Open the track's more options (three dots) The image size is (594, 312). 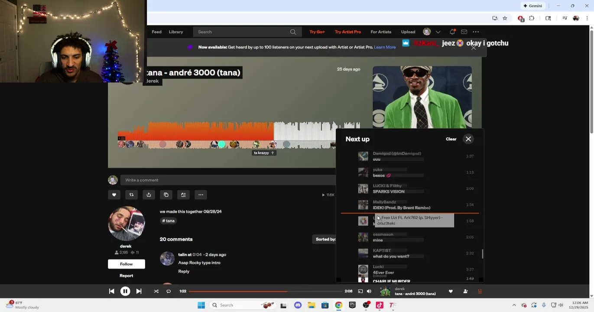[201, 195]
